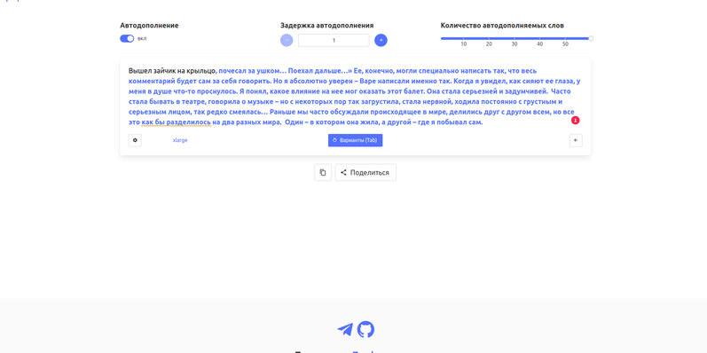Screen dimensions: 707x353
Task: Decrease autocomplete delay with minus button
Action: click(x=287, y=40)
